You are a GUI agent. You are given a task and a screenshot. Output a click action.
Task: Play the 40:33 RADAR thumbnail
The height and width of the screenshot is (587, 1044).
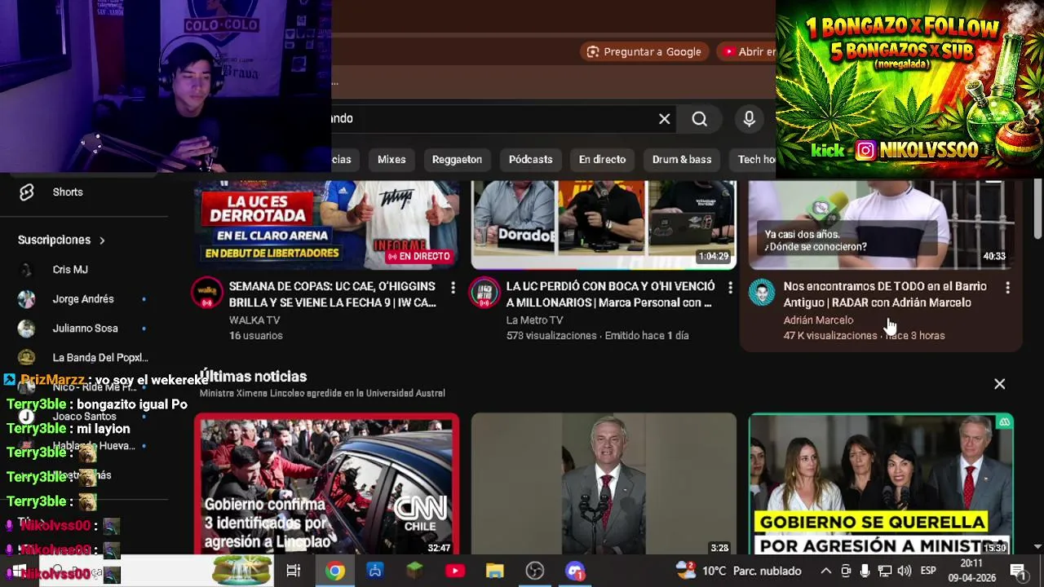pyautogui.click(x=881, y=224)
